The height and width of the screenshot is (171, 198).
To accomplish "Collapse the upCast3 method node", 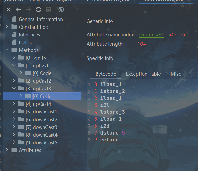I will click(14, 89).
